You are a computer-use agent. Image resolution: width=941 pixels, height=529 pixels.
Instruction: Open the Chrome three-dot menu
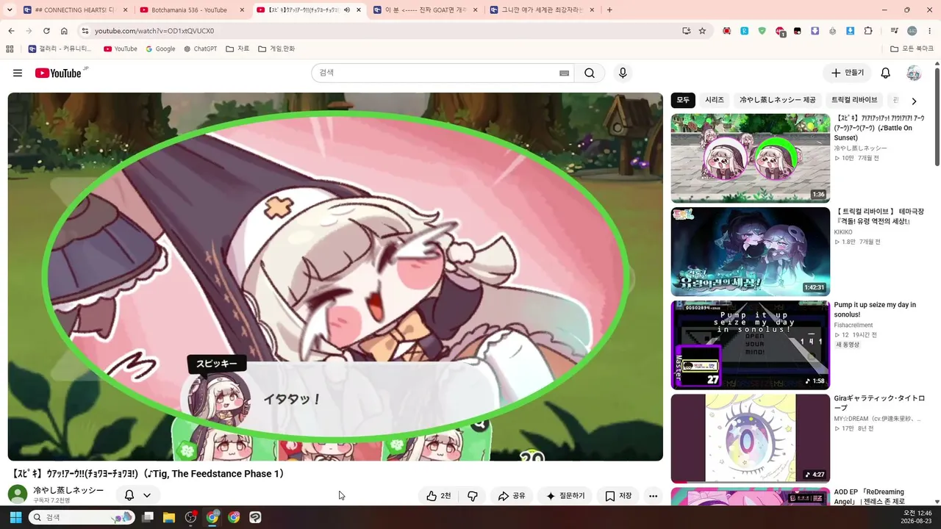[x=929, y=31]
